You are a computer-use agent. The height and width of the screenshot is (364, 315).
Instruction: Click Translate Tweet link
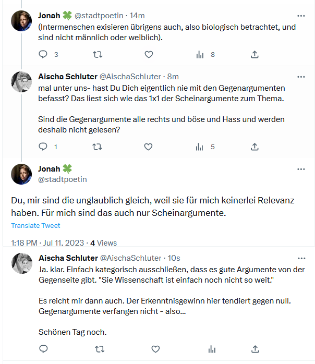35,226
